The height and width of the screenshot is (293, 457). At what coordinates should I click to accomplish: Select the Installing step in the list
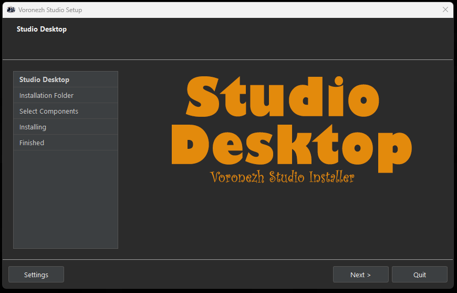66,127
